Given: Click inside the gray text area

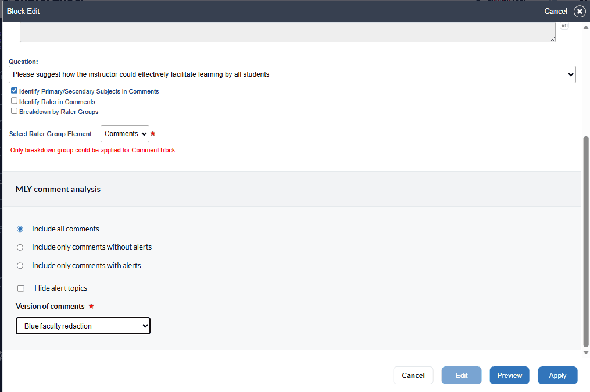Looking at the screenshot, I should [x=287, y=32].
